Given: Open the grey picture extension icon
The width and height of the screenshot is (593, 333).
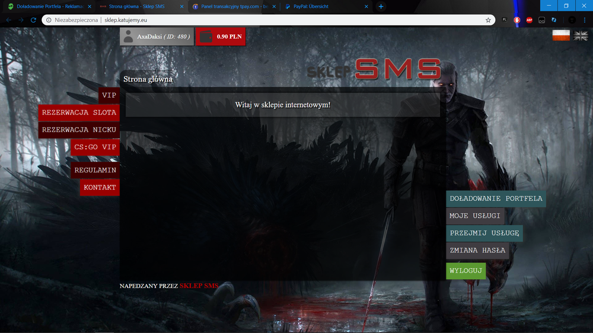Looking at the screenshot, I should pos(541,20).
